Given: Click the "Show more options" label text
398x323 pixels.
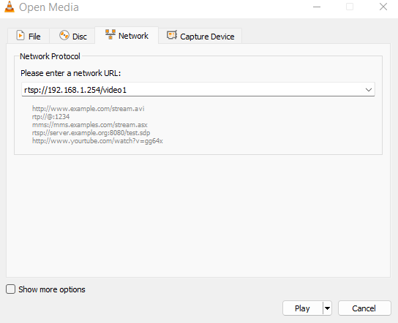Looking at the screenshot, I should click(x=52, y=289).
